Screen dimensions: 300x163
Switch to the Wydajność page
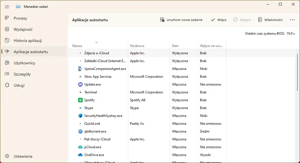(x=34, y=29)
